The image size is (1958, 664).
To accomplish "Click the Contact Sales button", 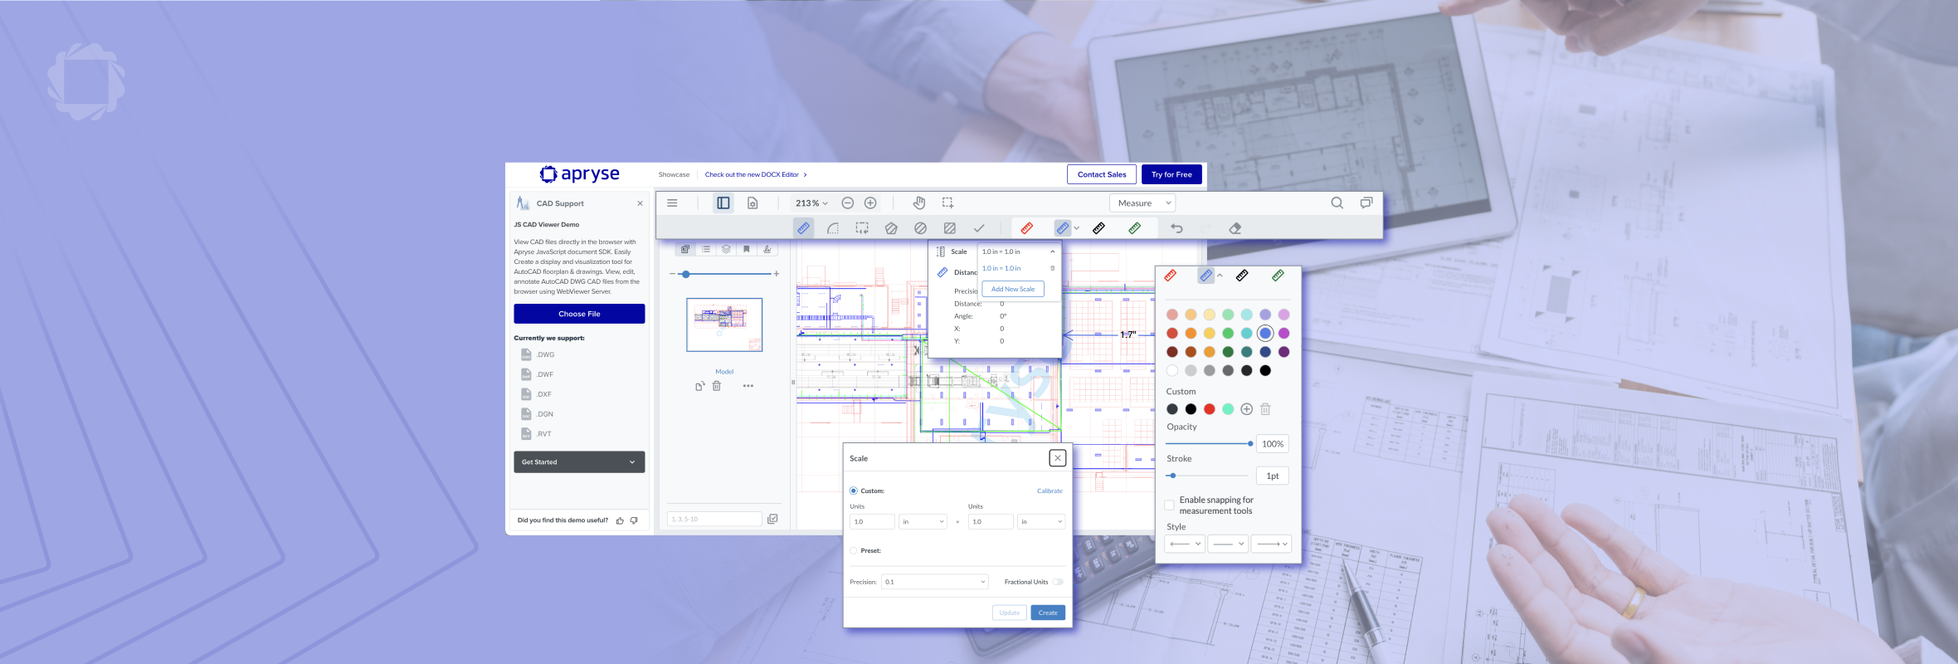I will (1102, 174).
